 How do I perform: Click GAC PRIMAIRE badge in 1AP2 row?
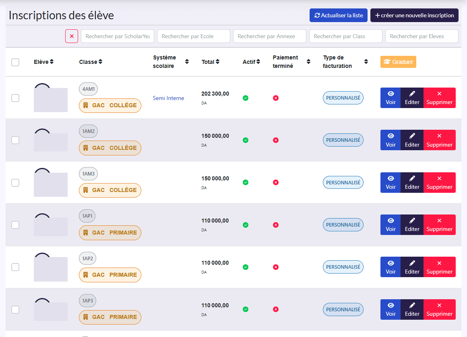[x=110, y=275]
